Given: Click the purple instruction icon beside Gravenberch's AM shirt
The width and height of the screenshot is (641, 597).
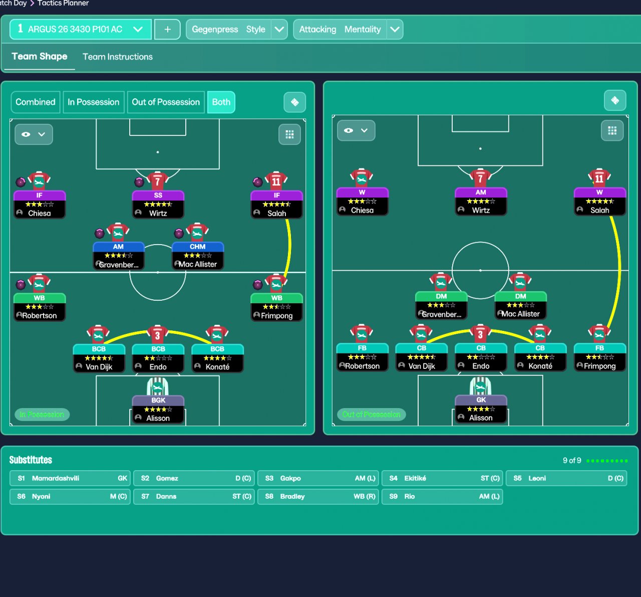Looking at the screenshot, I should [x=100, y=233].
